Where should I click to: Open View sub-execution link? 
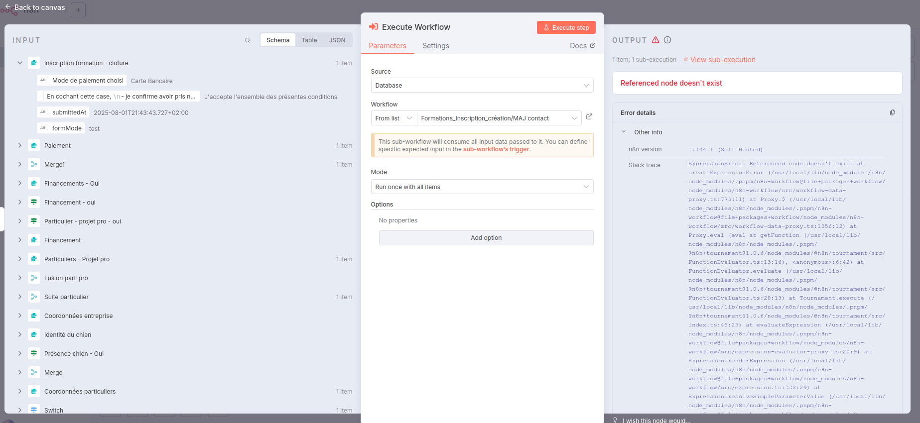pos(719,60)
